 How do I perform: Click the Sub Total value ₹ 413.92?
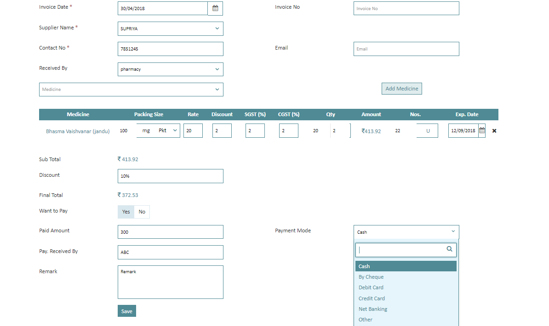(x=128, y=159)
